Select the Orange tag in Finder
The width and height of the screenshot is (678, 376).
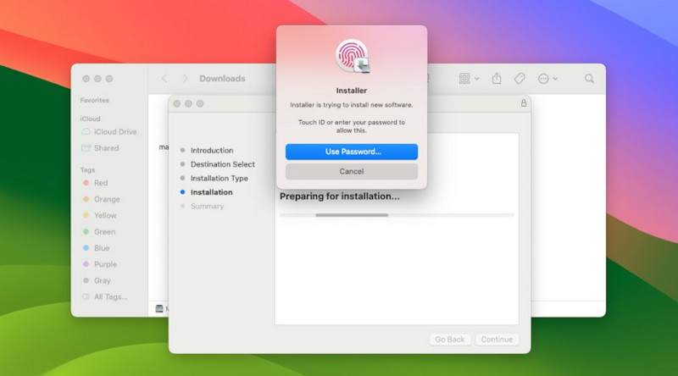[101, 199]
